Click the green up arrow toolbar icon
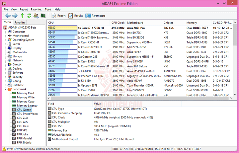 (x=22, y=16)
